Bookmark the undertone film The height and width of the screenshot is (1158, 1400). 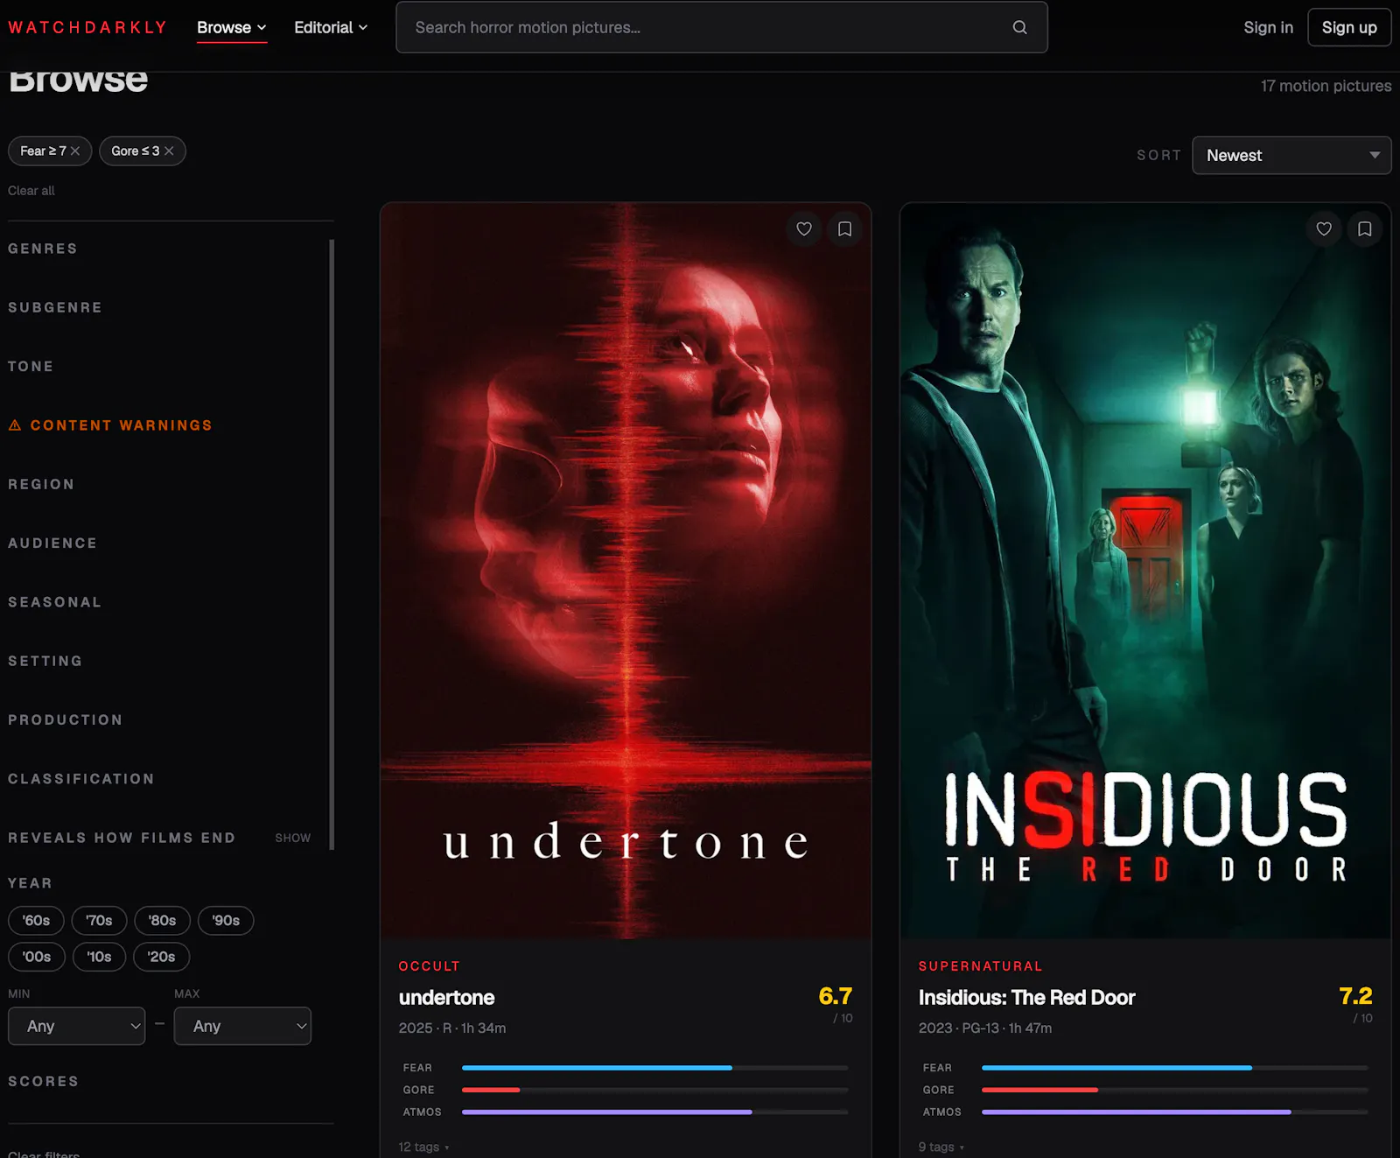point(844,229)
